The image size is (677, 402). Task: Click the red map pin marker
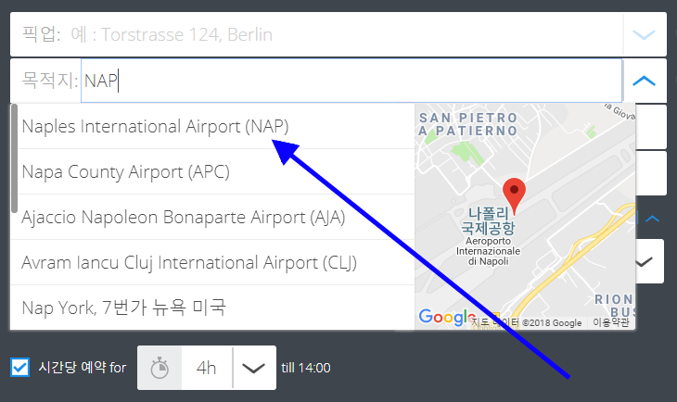(x=514, y=195)
